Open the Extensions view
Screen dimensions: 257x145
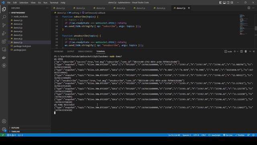tap(4, 41)
